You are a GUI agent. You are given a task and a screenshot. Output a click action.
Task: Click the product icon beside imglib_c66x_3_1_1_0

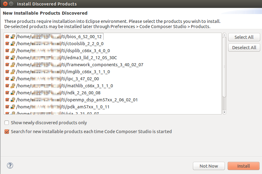click(x=12, y=72)
